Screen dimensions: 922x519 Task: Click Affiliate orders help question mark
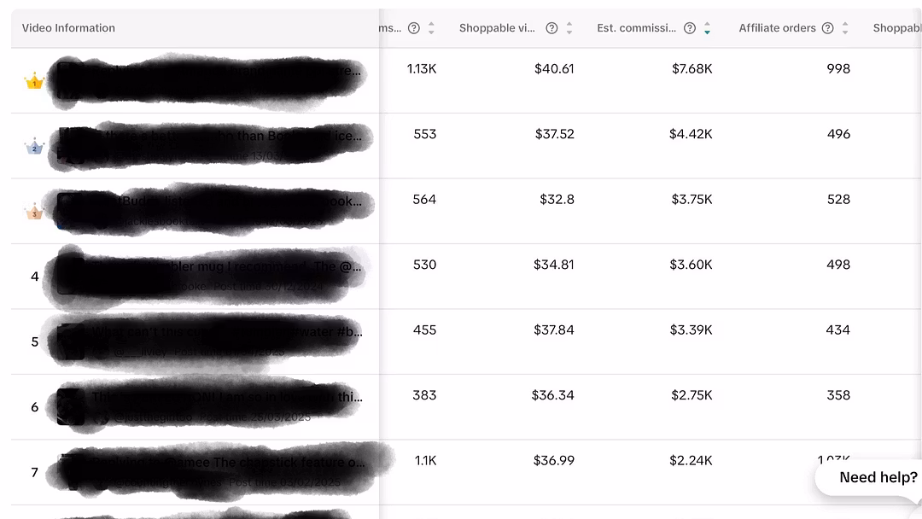tap(827, 28)
